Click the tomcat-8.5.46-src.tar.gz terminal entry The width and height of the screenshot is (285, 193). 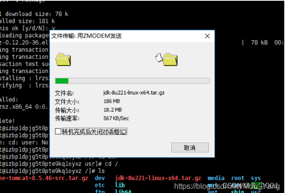click(x=44, y=178)
